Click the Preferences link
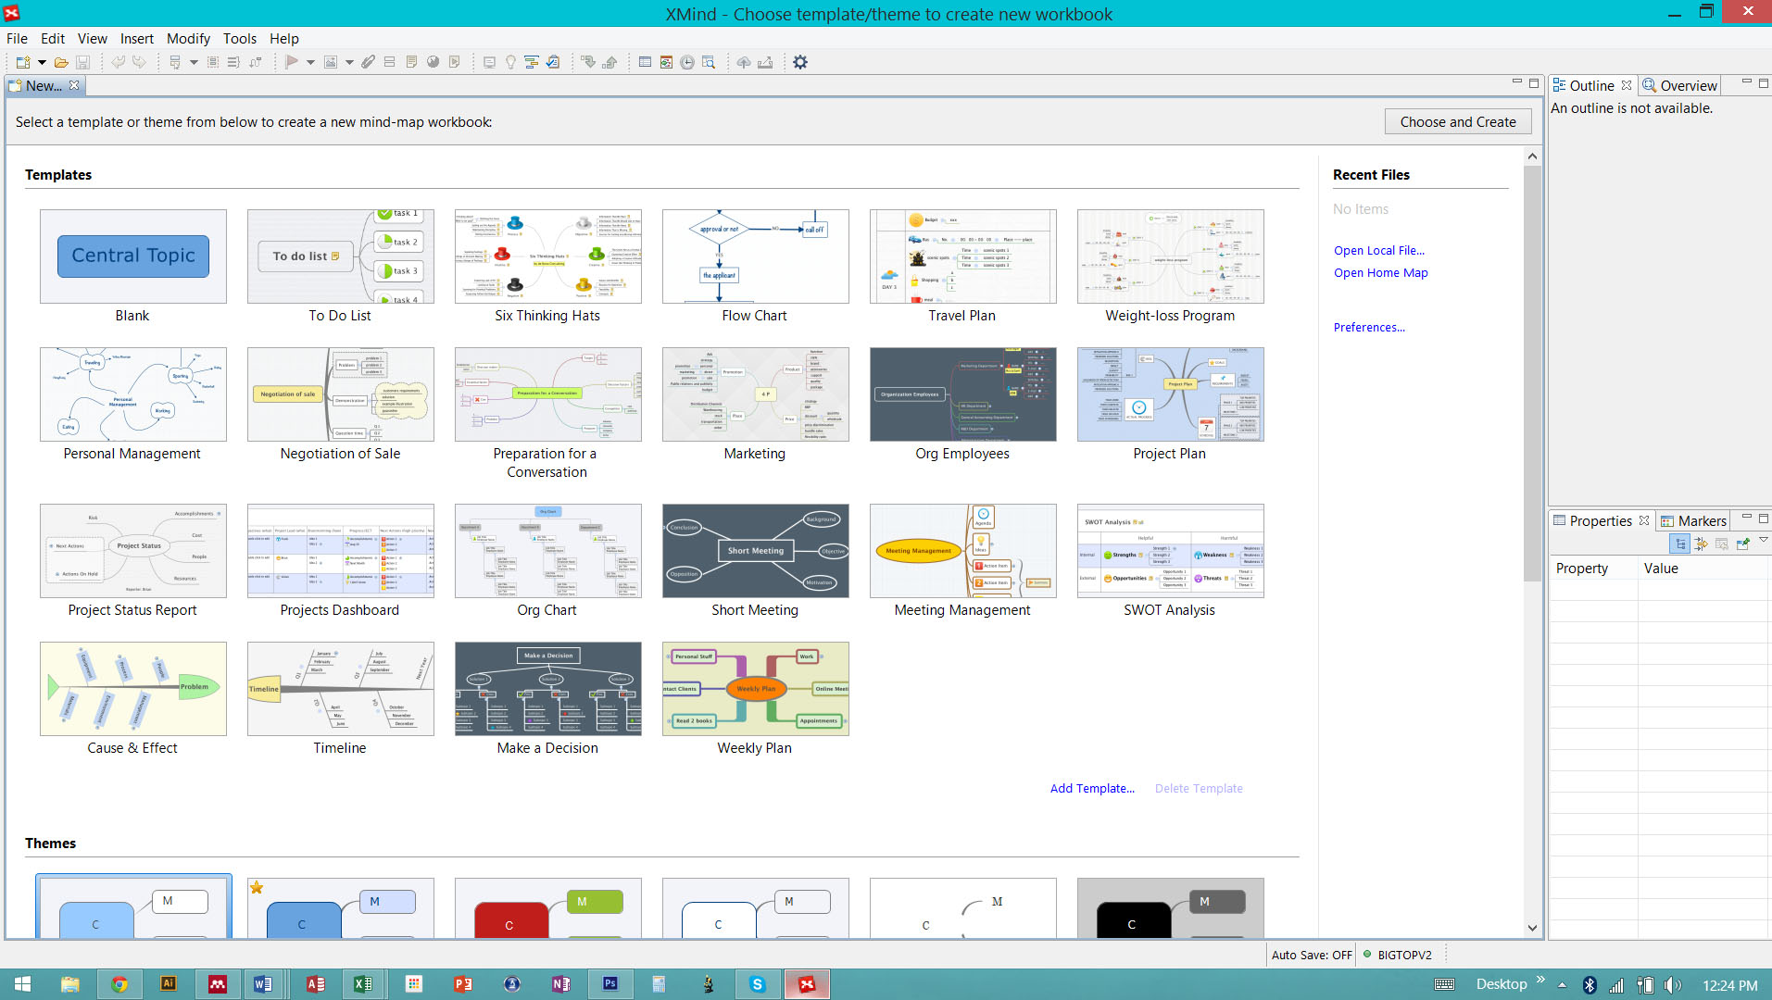Viewport: 1772px width, 1000px height. tap(1369, 328)
